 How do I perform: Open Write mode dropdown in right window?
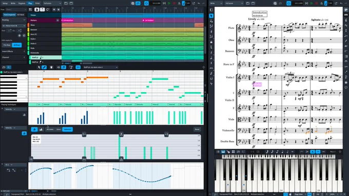(x=216, y=4)
